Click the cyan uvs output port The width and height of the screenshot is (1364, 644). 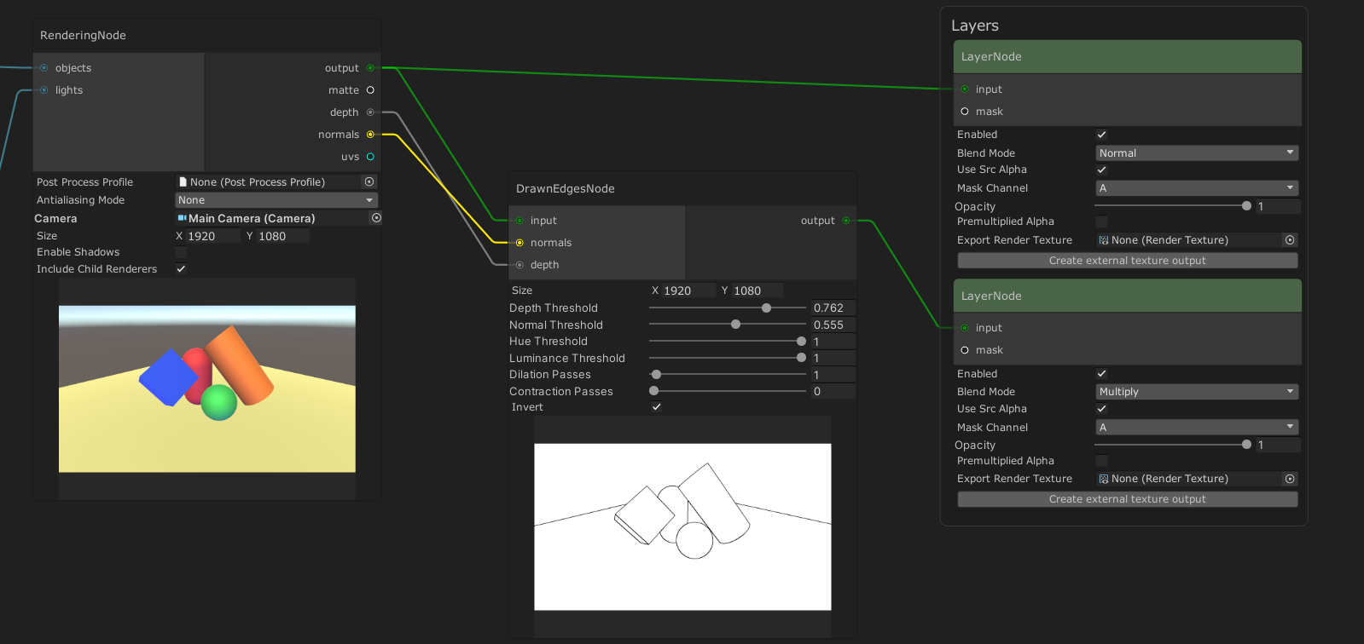pyautogui.click(x=370, y=157)
